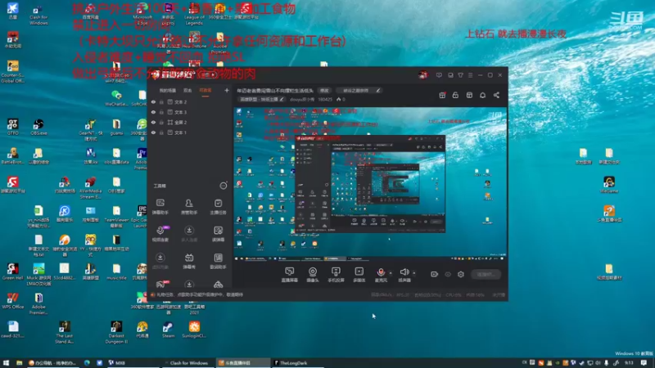The height and width of the screenshot is (368, 655).
Task: Open Windows Start menu
Action: coord(6,363)
